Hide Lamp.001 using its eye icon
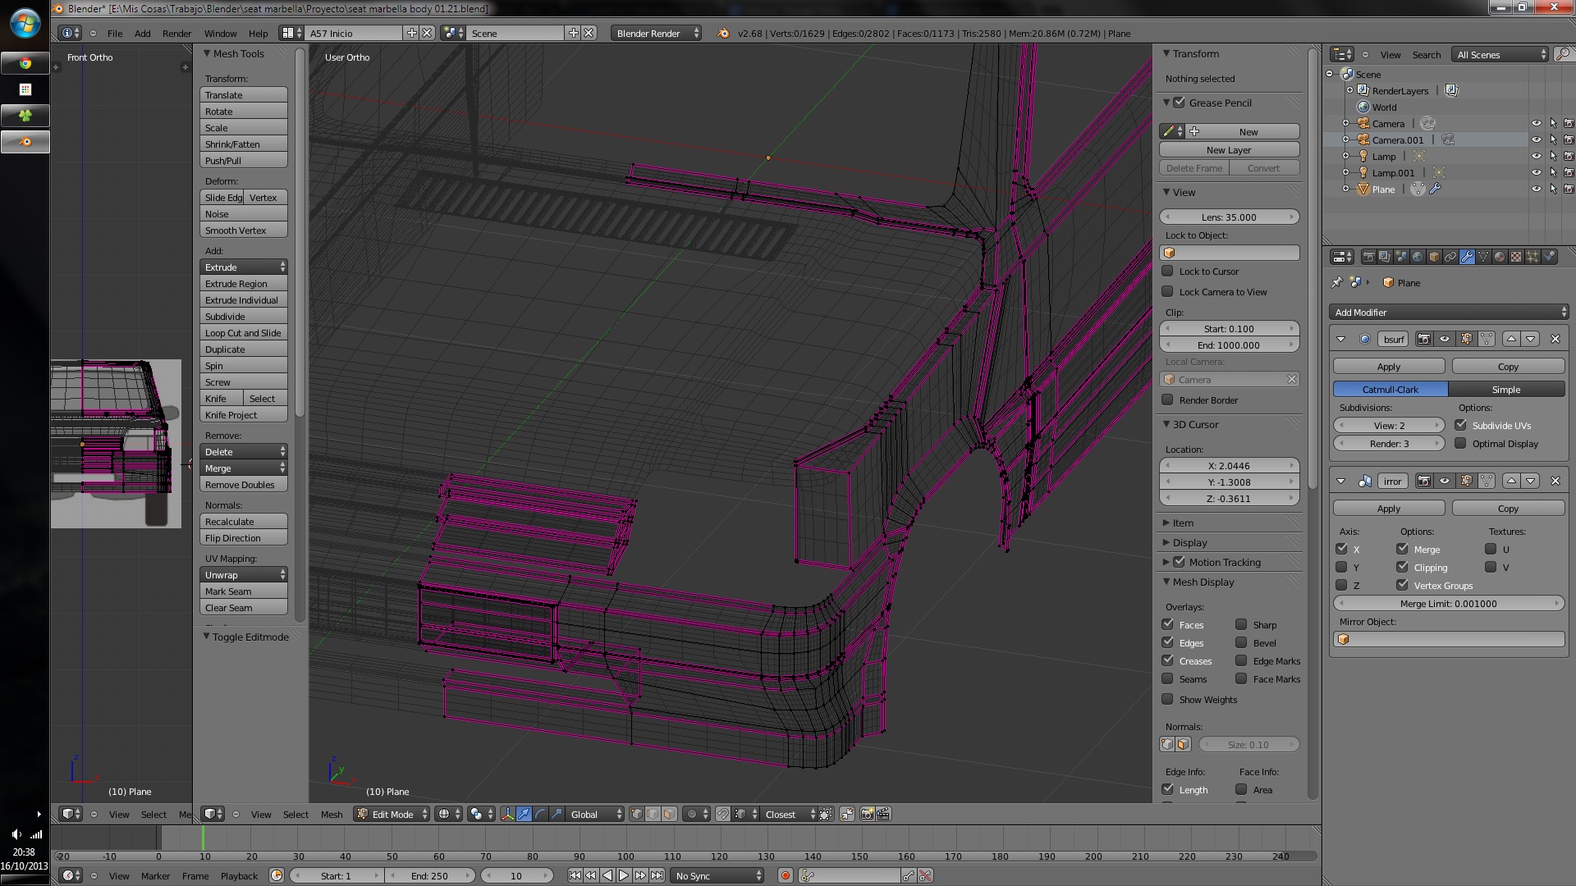Viewport: 1576px width, 886px height. [1536, 173]
